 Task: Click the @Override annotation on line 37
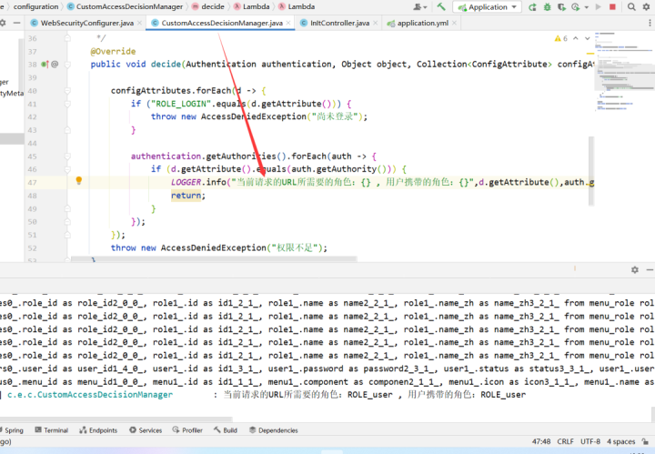(x=113, y=51)
